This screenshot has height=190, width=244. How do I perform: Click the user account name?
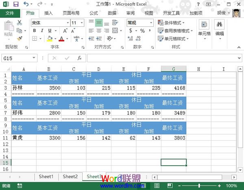point(222,13)
